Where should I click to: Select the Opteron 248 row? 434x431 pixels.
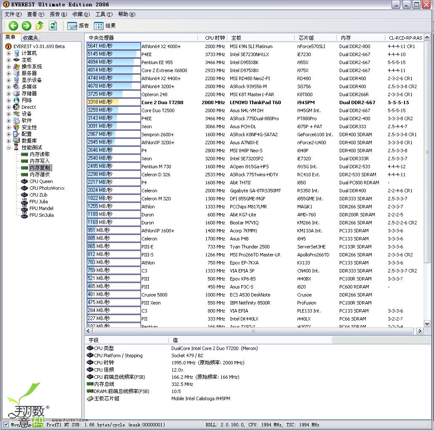pyautogui.click(x=254, y=94)
